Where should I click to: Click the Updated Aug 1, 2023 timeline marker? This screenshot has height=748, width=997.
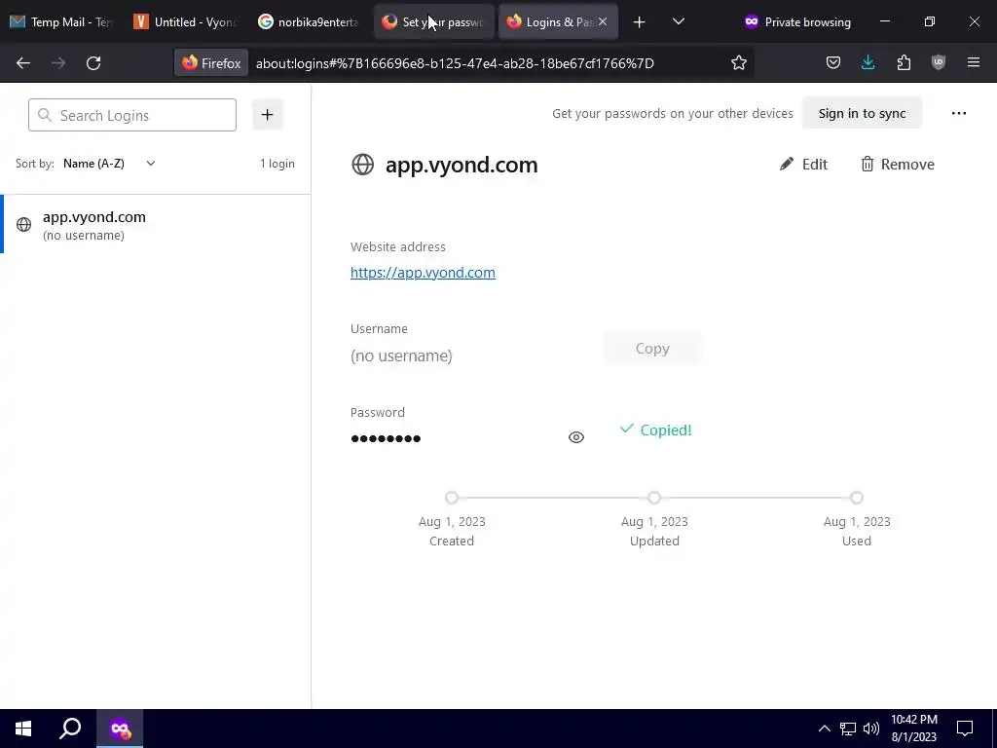654,498
